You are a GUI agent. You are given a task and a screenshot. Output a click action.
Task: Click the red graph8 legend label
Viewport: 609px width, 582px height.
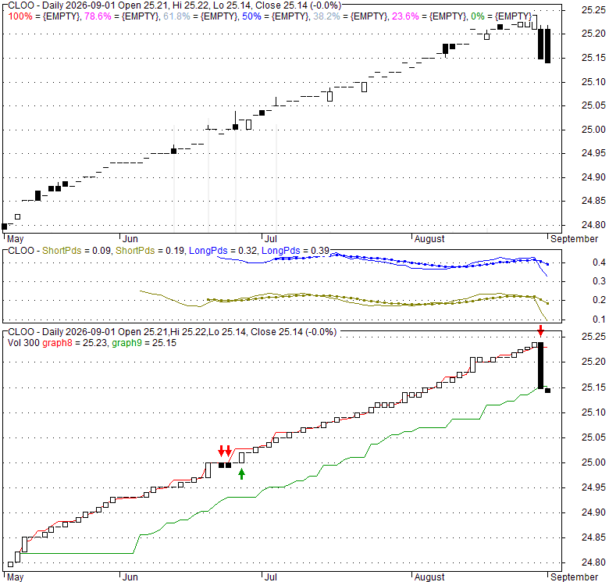point(58,343)
